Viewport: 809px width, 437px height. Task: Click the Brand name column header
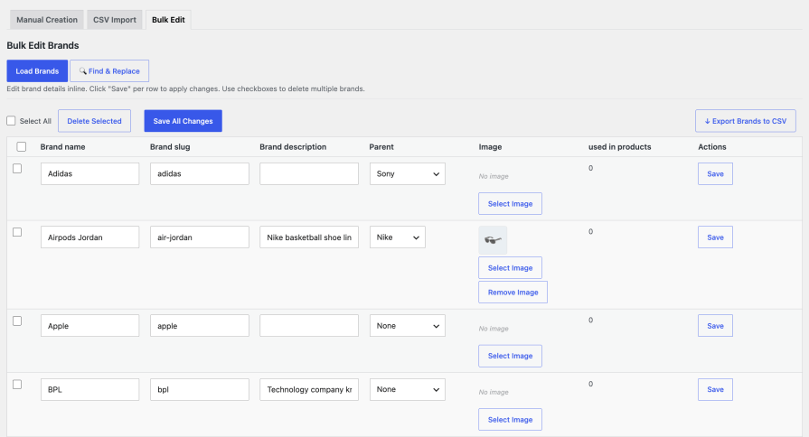point(63,147)
